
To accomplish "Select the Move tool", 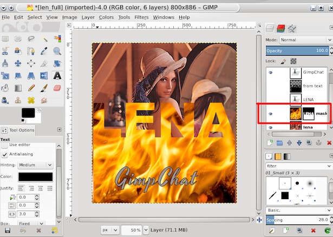I will coord(18,63).
